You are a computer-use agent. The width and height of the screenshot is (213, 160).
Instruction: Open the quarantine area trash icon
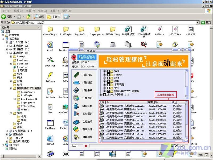point(76,106)
